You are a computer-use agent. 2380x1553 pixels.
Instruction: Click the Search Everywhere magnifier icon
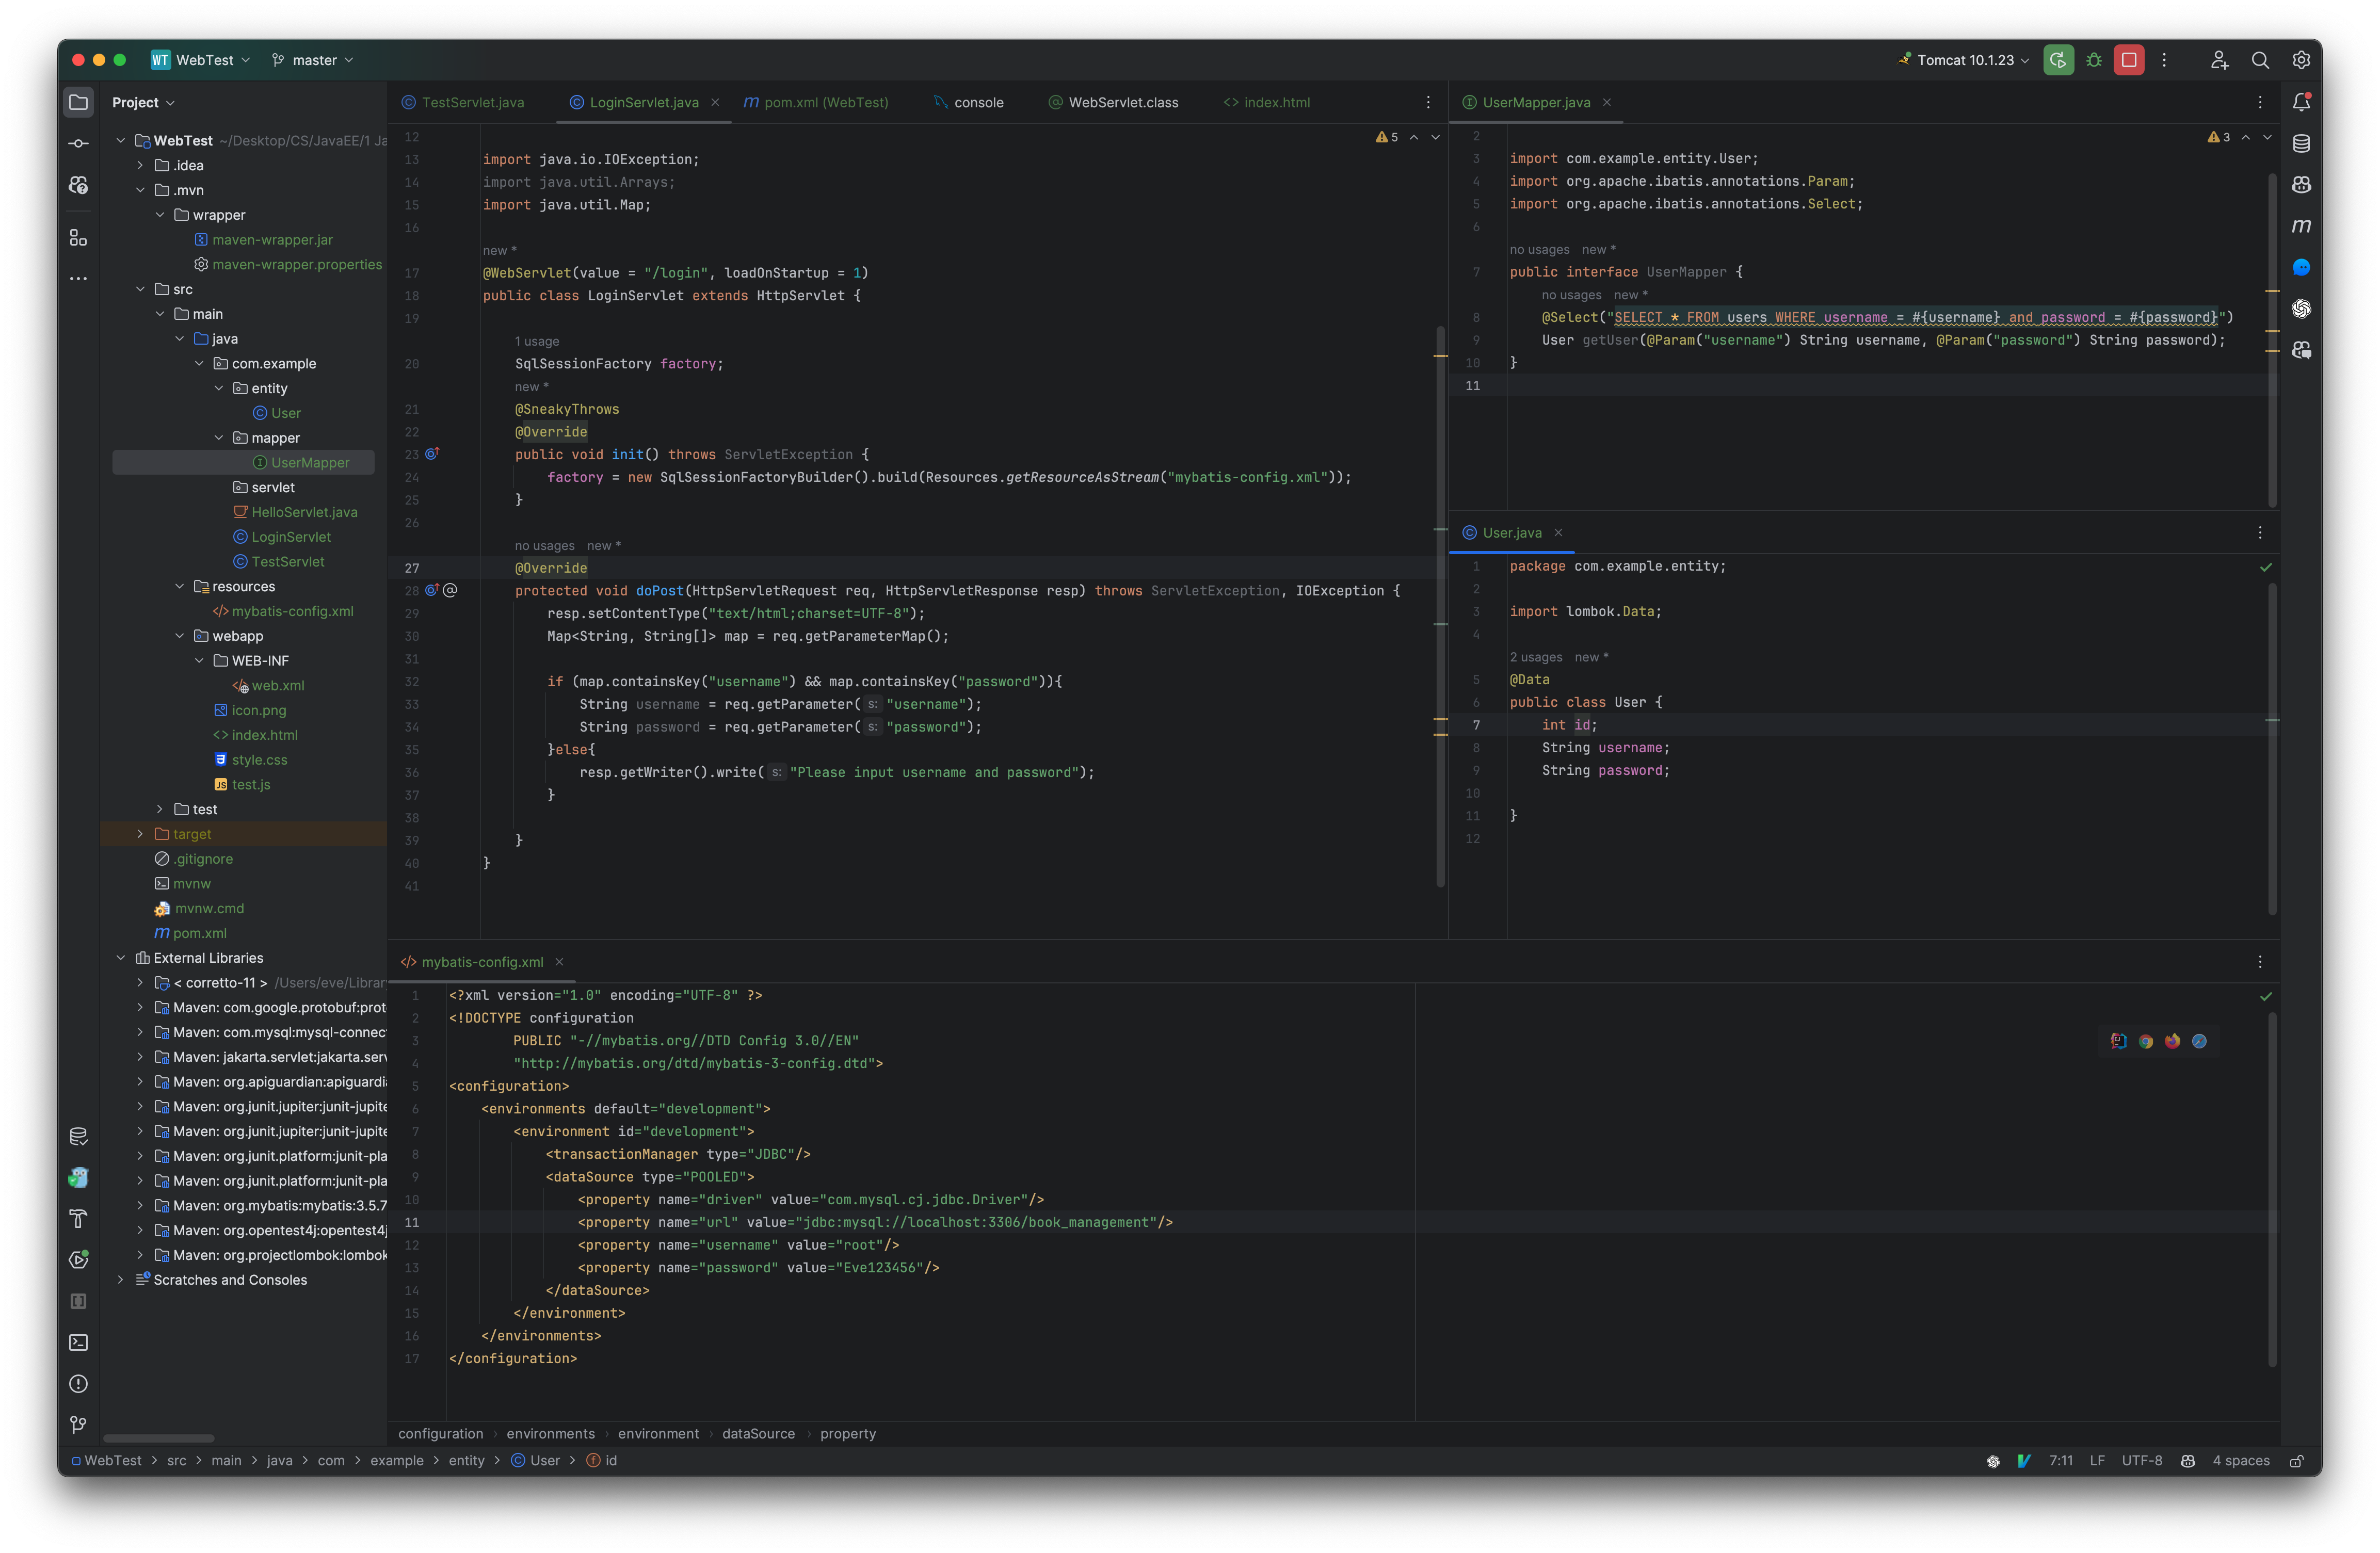(2259, 60)
